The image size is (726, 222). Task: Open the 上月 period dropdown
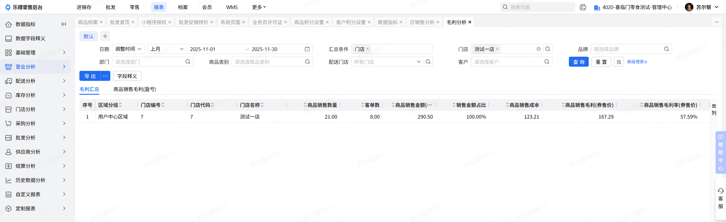(x=167, y=49)
